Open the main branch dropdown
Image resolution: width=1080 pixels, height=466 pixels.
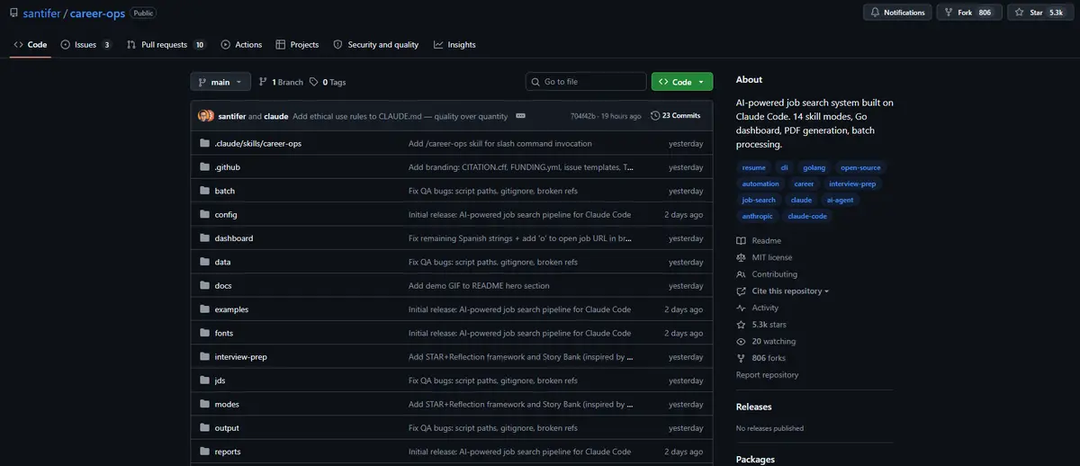[220, 82]
